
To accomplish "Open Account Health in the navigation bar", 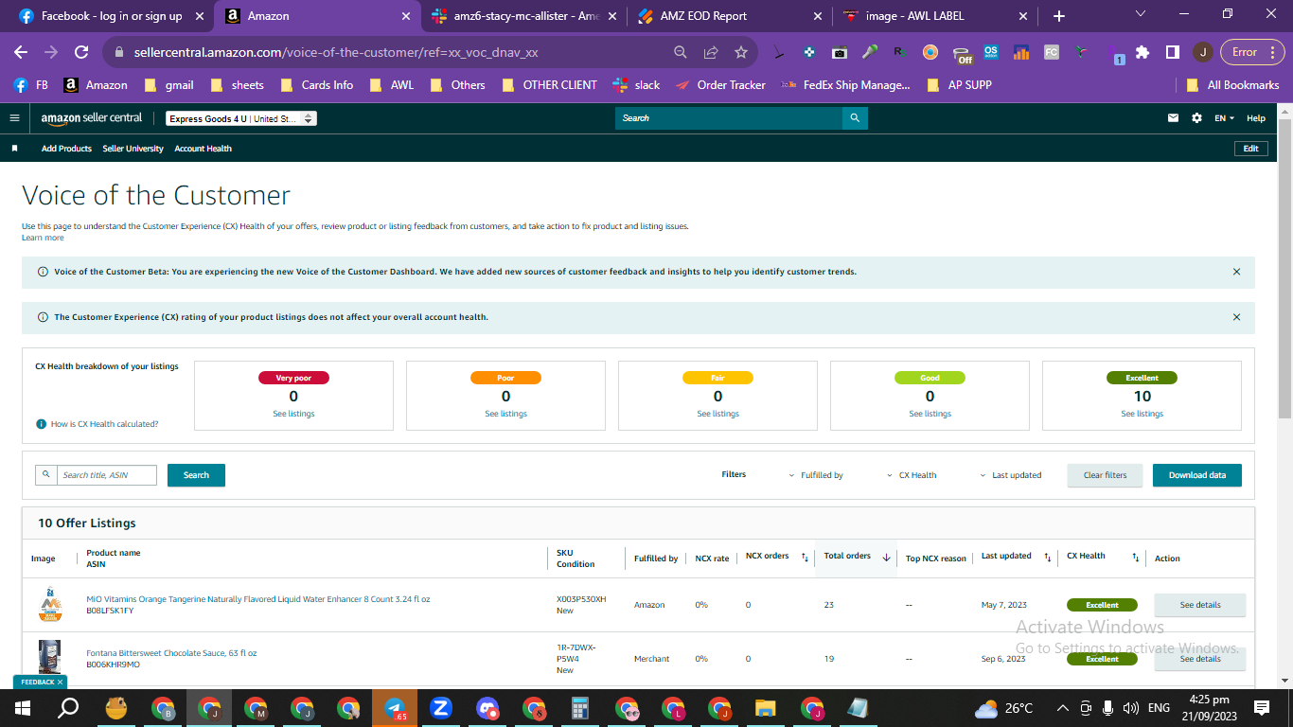I will 203,149.
